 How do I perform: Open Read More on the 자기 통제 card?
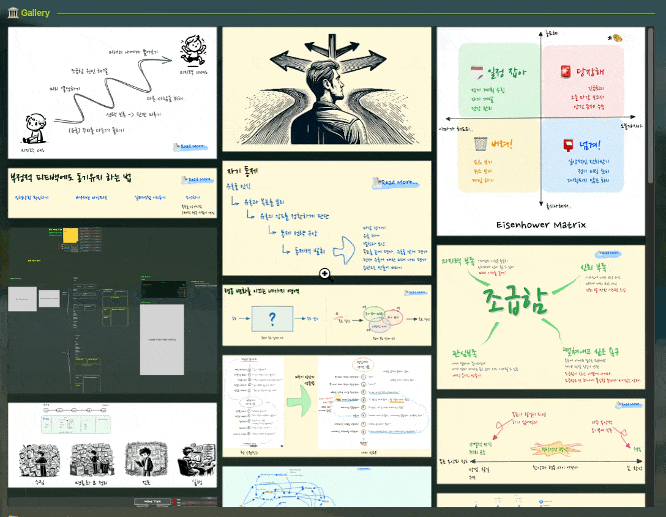point(396,183)
